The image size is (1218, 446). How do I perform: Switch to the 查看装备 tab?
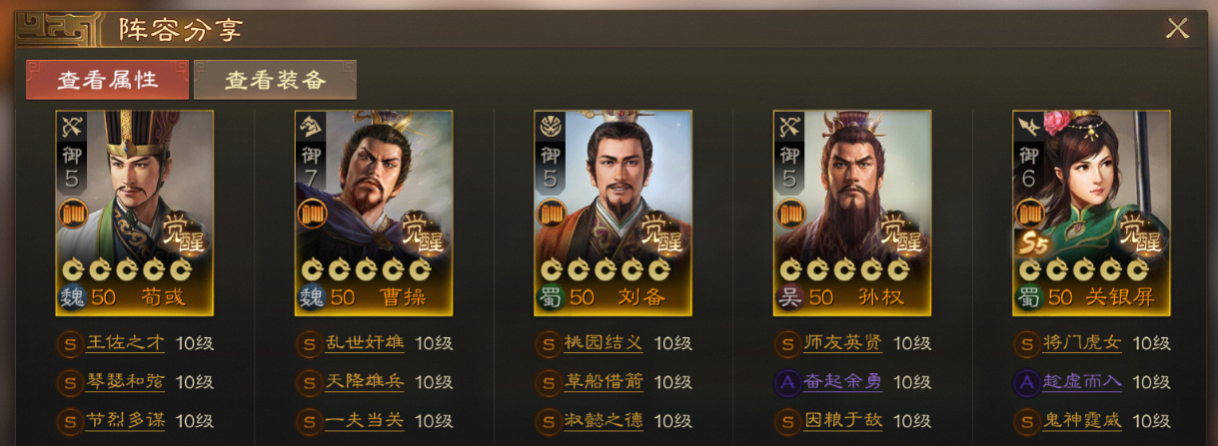(275, 80)
